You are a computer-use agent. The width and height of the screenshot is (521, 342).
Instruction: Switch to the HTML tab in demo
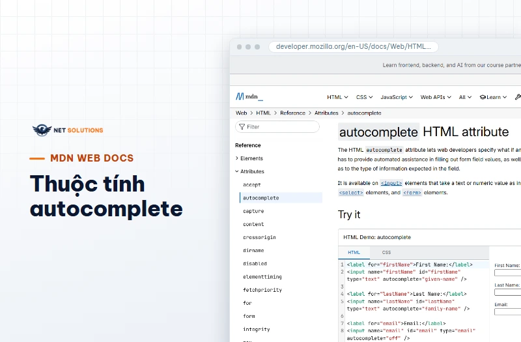tap(354, 253)
